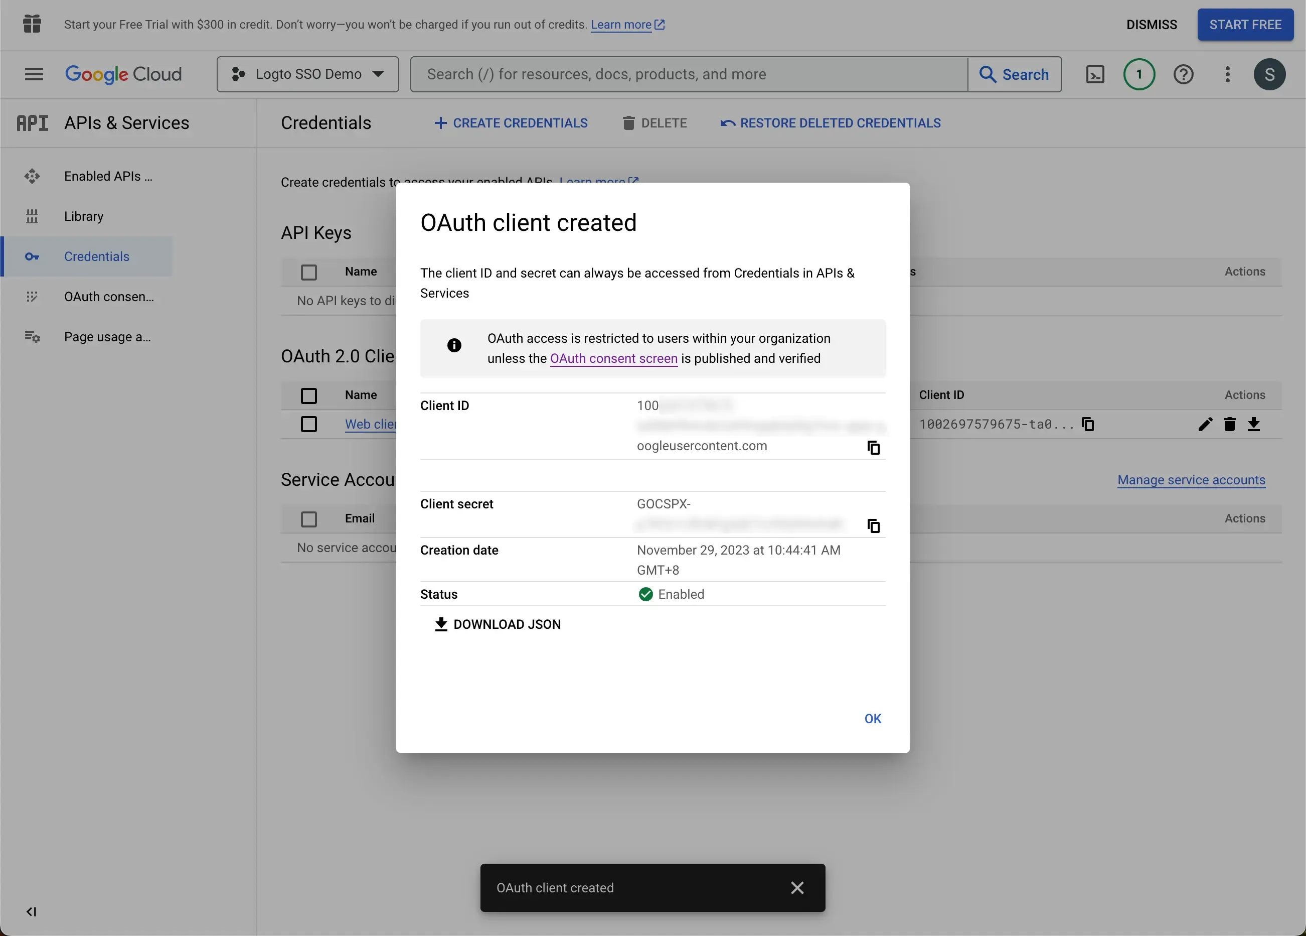
Task: Click the search input field in top bar
Action: pyautogui.click(x=691, y=74)
